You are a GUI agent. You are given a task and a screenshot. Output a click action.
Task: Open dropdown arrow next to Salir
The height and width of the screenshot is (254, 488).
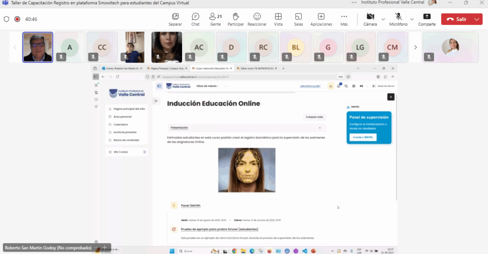(477, 19)
